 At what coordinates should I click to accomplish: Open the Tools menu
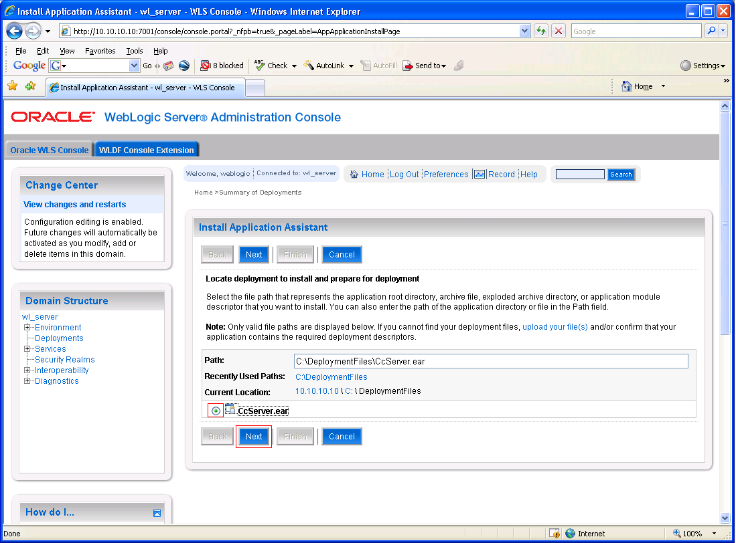tap(134, 51)
